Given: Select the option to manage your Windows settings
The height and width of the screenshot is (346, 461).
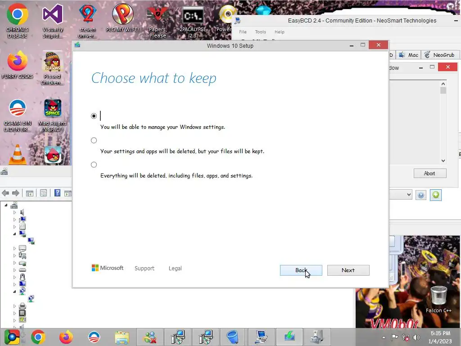Looking at the screenshot, I should pos(94,116).
